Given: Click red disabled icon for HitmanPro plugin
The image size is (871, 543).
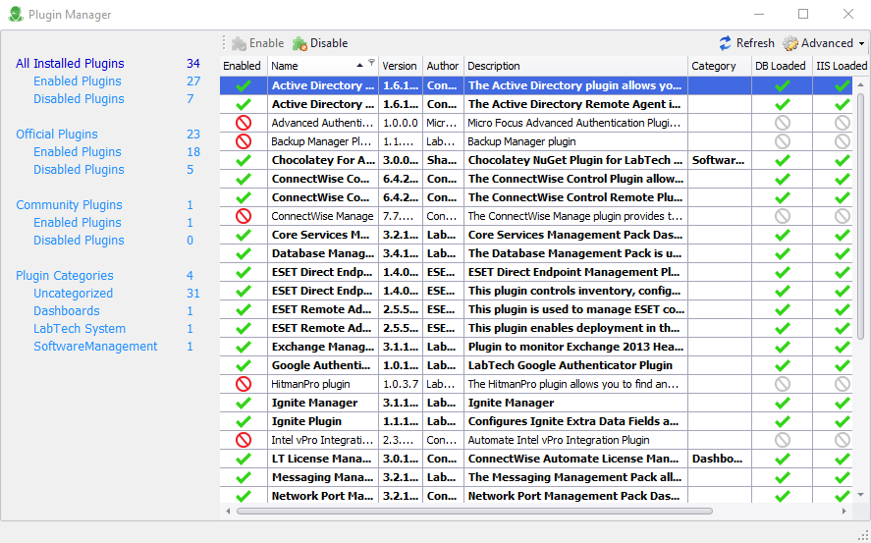Looking at the screenshot, I should [244, 384].
